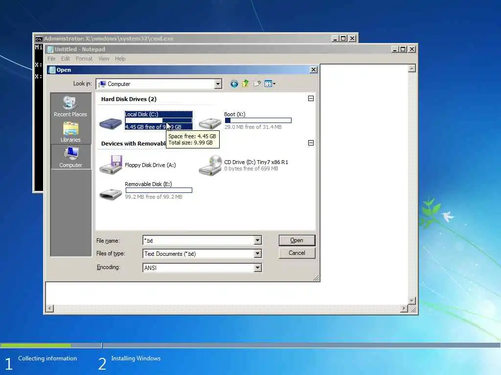Click the Removable Disk (E:) capacity bar
This screenshot has width=501, height=375.
pyautogui.click(x=159, y=190)
